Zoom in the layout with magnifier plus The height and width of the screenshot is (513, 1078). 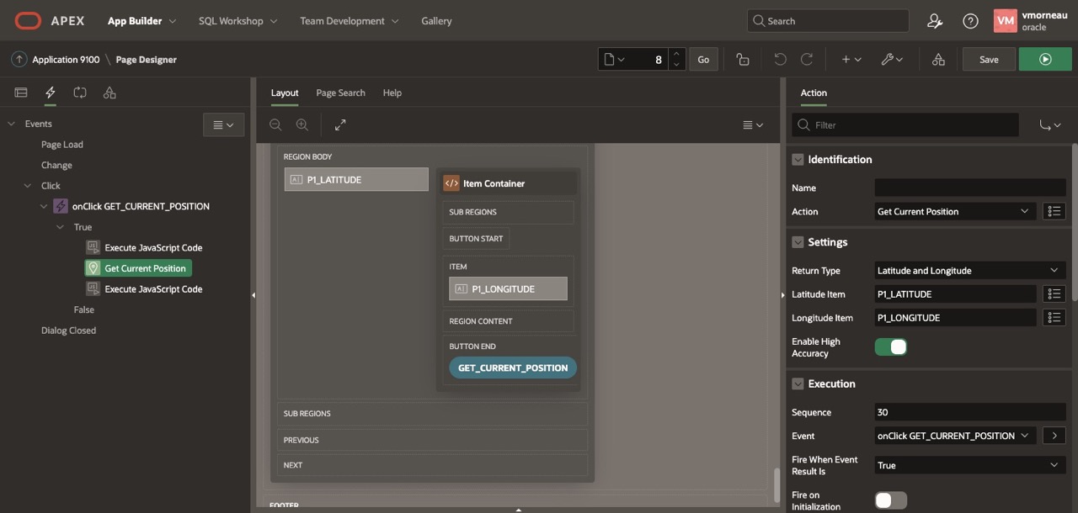coord(302,124)
